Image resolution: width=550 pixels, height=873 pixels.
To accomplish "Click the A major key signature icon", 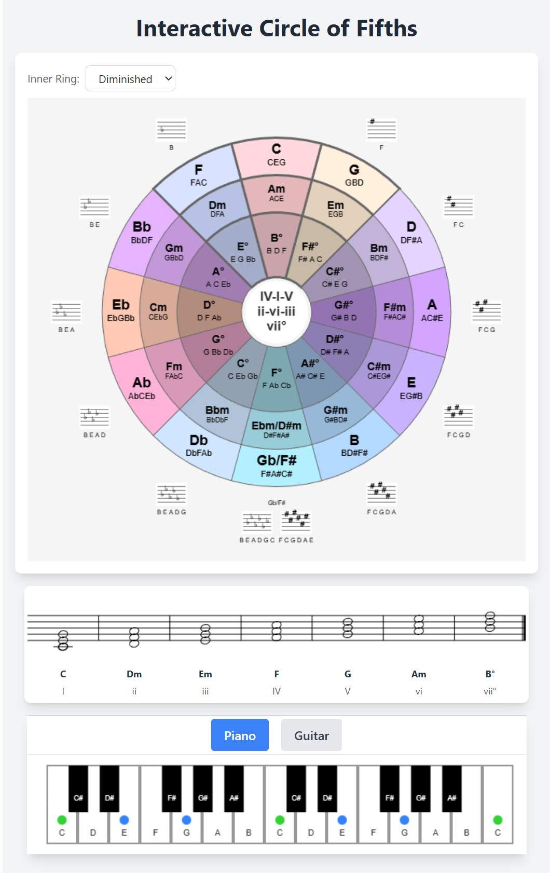I will coord(485,310).
